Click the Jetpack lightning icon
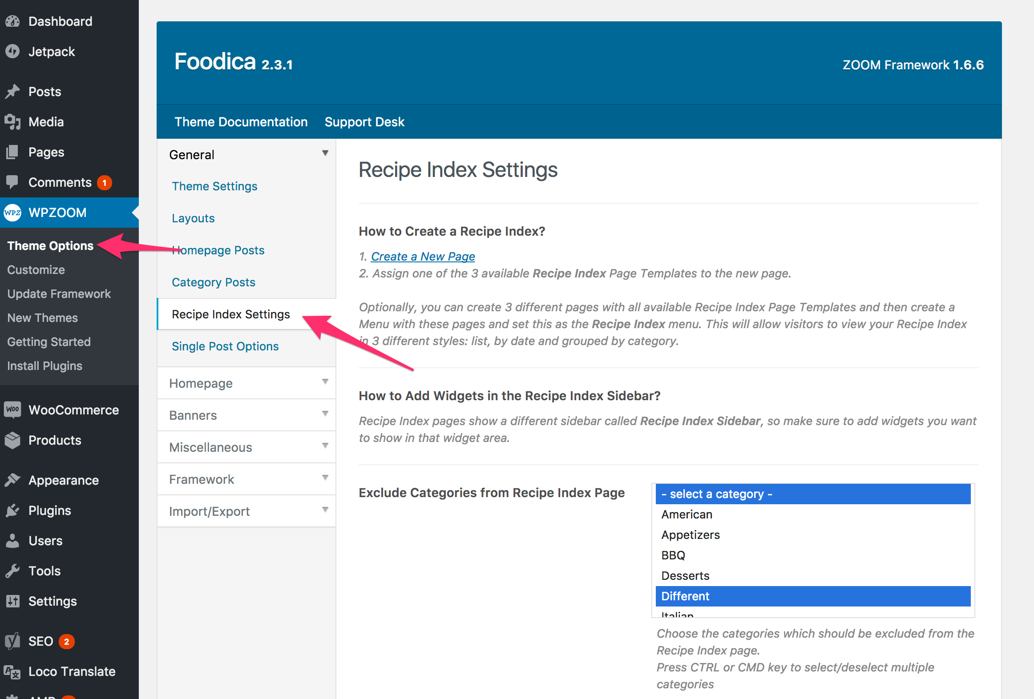Image resolution: width=1034 pixels, height=699 pixels. click(x=13, y=52)
